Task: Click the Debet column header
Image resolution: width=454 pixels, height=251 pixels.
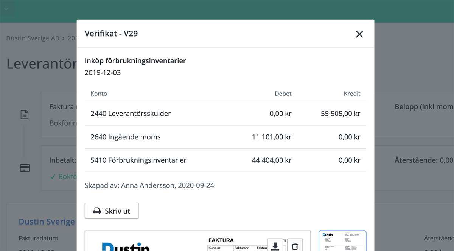Action: pos(283,94)
